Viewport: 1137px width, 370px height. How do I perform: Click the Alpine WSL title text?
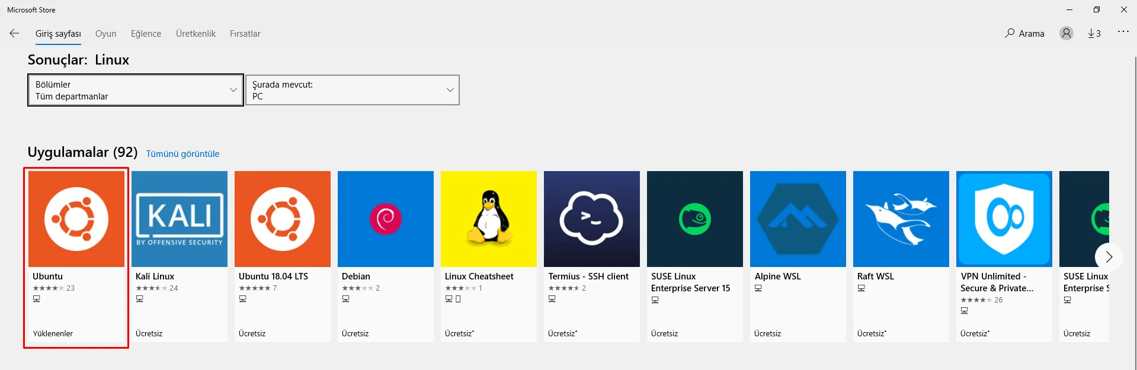778,276
